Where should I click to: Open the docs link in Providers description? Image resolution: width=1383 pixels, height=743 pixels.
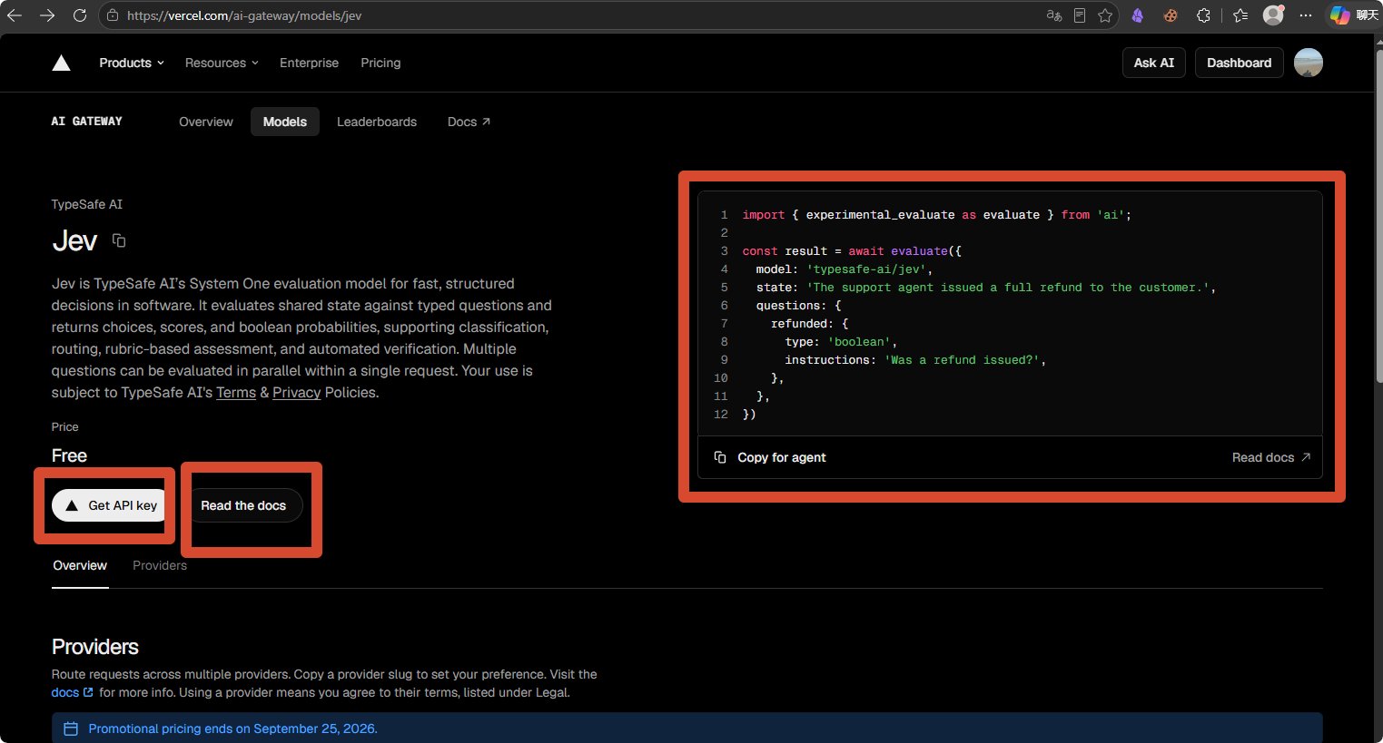tap(72, 692)
